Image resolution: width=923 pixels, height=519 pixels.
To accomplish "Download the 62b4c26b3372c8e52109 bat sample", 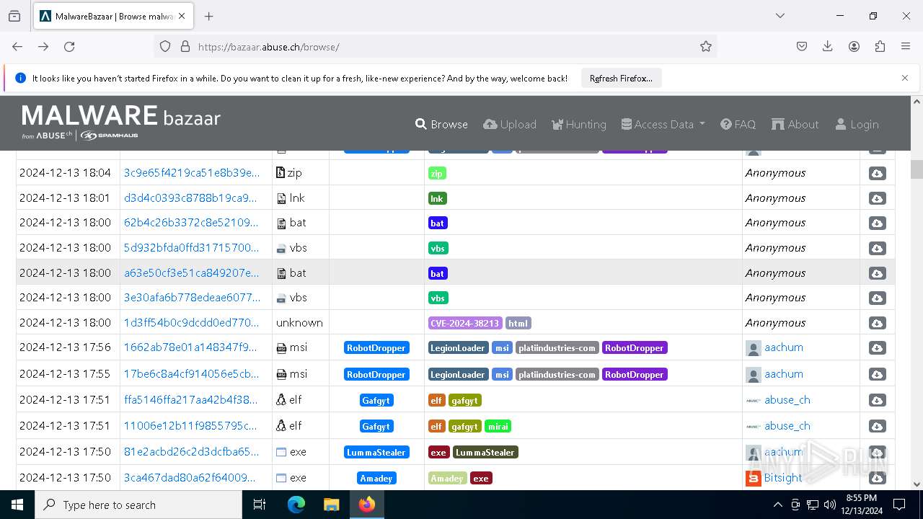I will (x=877, y=223).
